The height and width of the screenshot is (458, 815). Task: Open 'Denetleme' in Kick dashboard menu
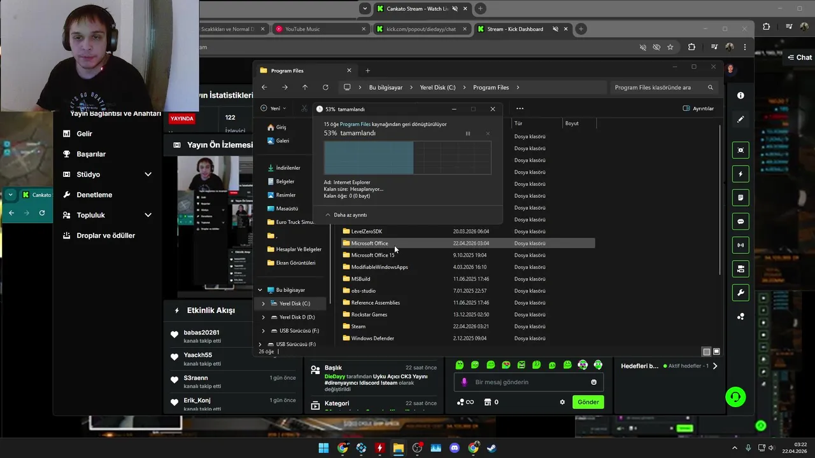click(x=94, y=195)
